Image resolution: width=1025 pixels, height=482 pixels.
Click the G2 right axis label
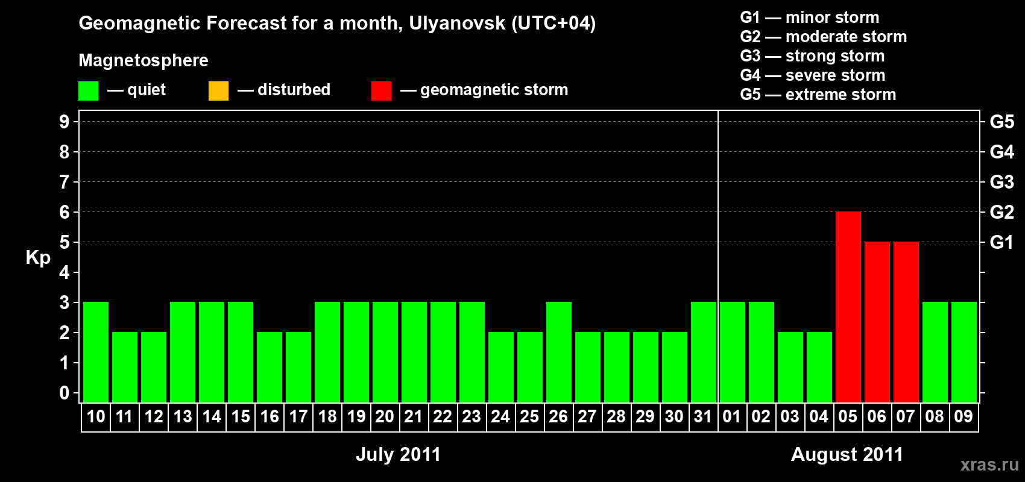click(1002, 212)
